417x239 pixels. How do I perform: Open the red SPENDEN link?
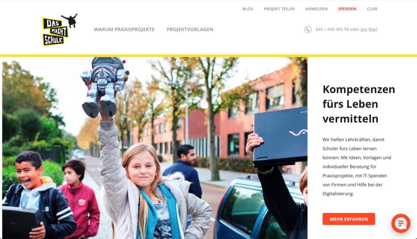click(x=347, y=9)
